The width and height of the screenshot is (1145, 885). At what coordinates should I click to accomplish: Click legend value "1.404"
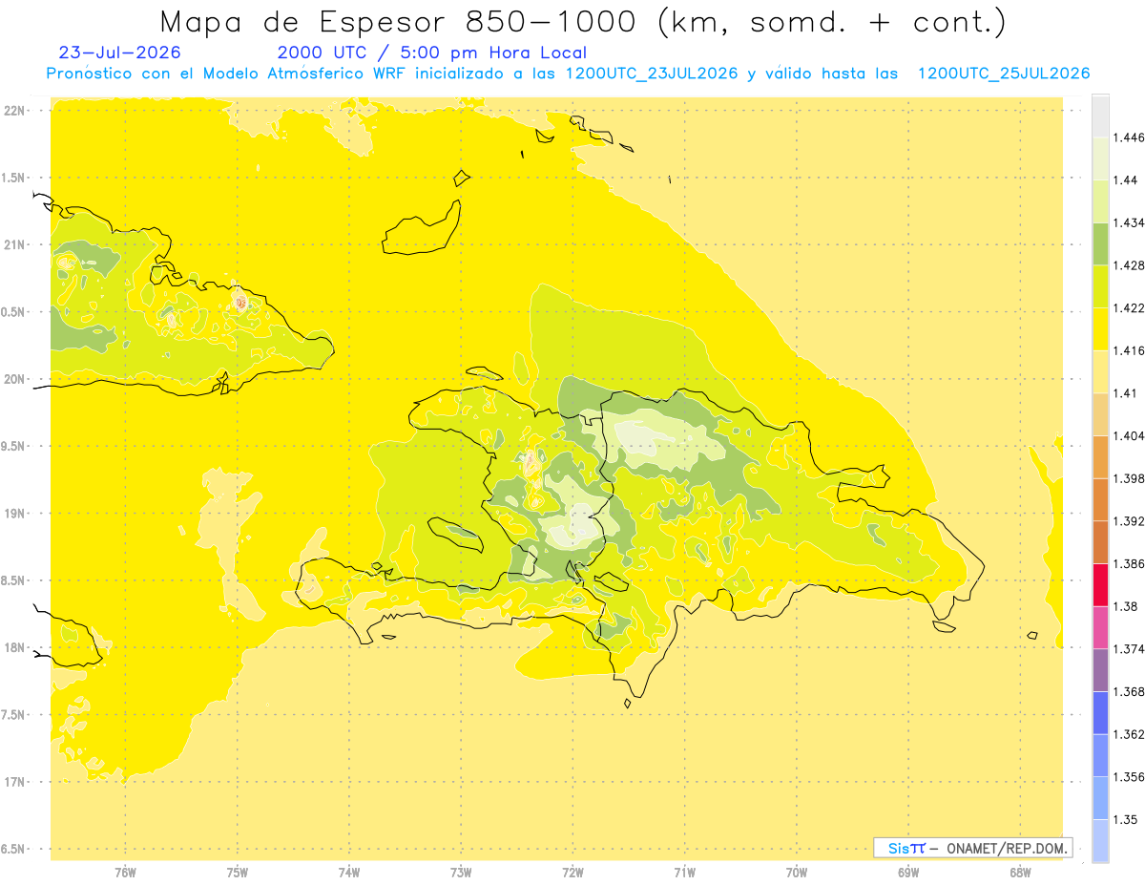(x=1129, y=435)
